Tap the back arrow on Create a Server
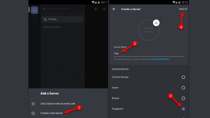Screen dimensions: 210x118 [114, 9]
